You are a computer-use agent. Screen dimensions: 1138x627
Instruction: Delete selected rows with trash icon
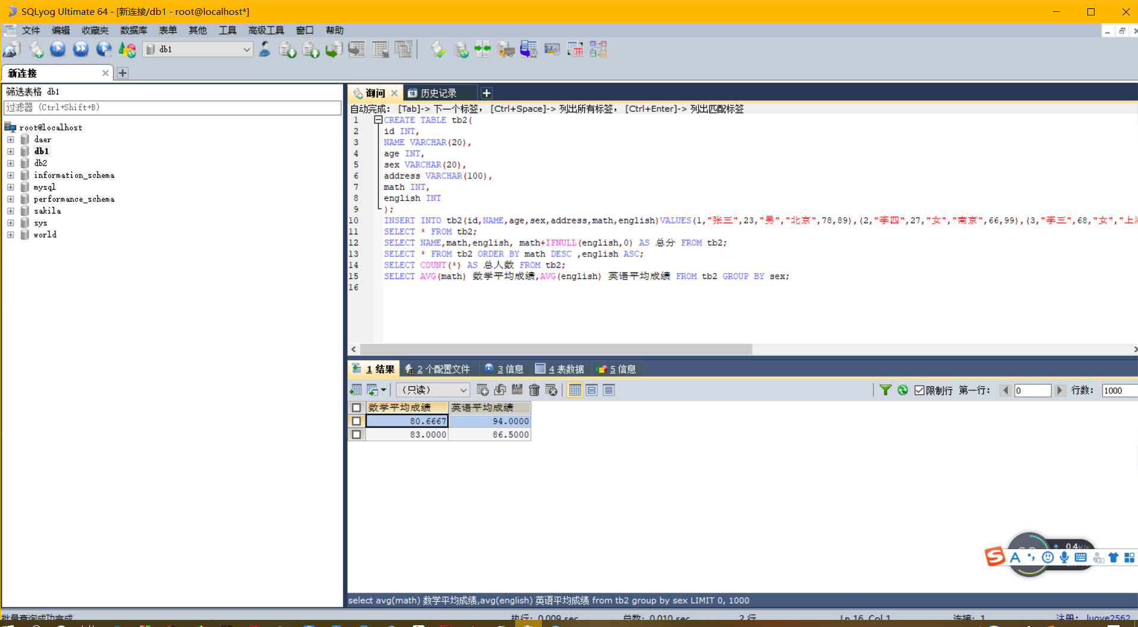click(x=534, y=390)
